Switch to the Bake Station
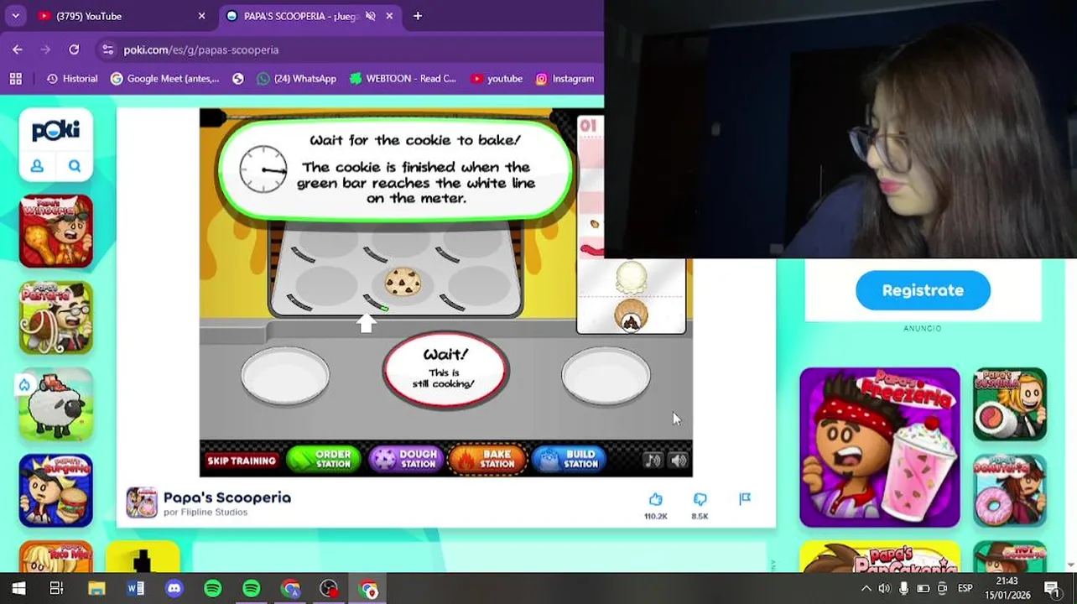The height and width of the screenshot is (604, 1077). 487,460
